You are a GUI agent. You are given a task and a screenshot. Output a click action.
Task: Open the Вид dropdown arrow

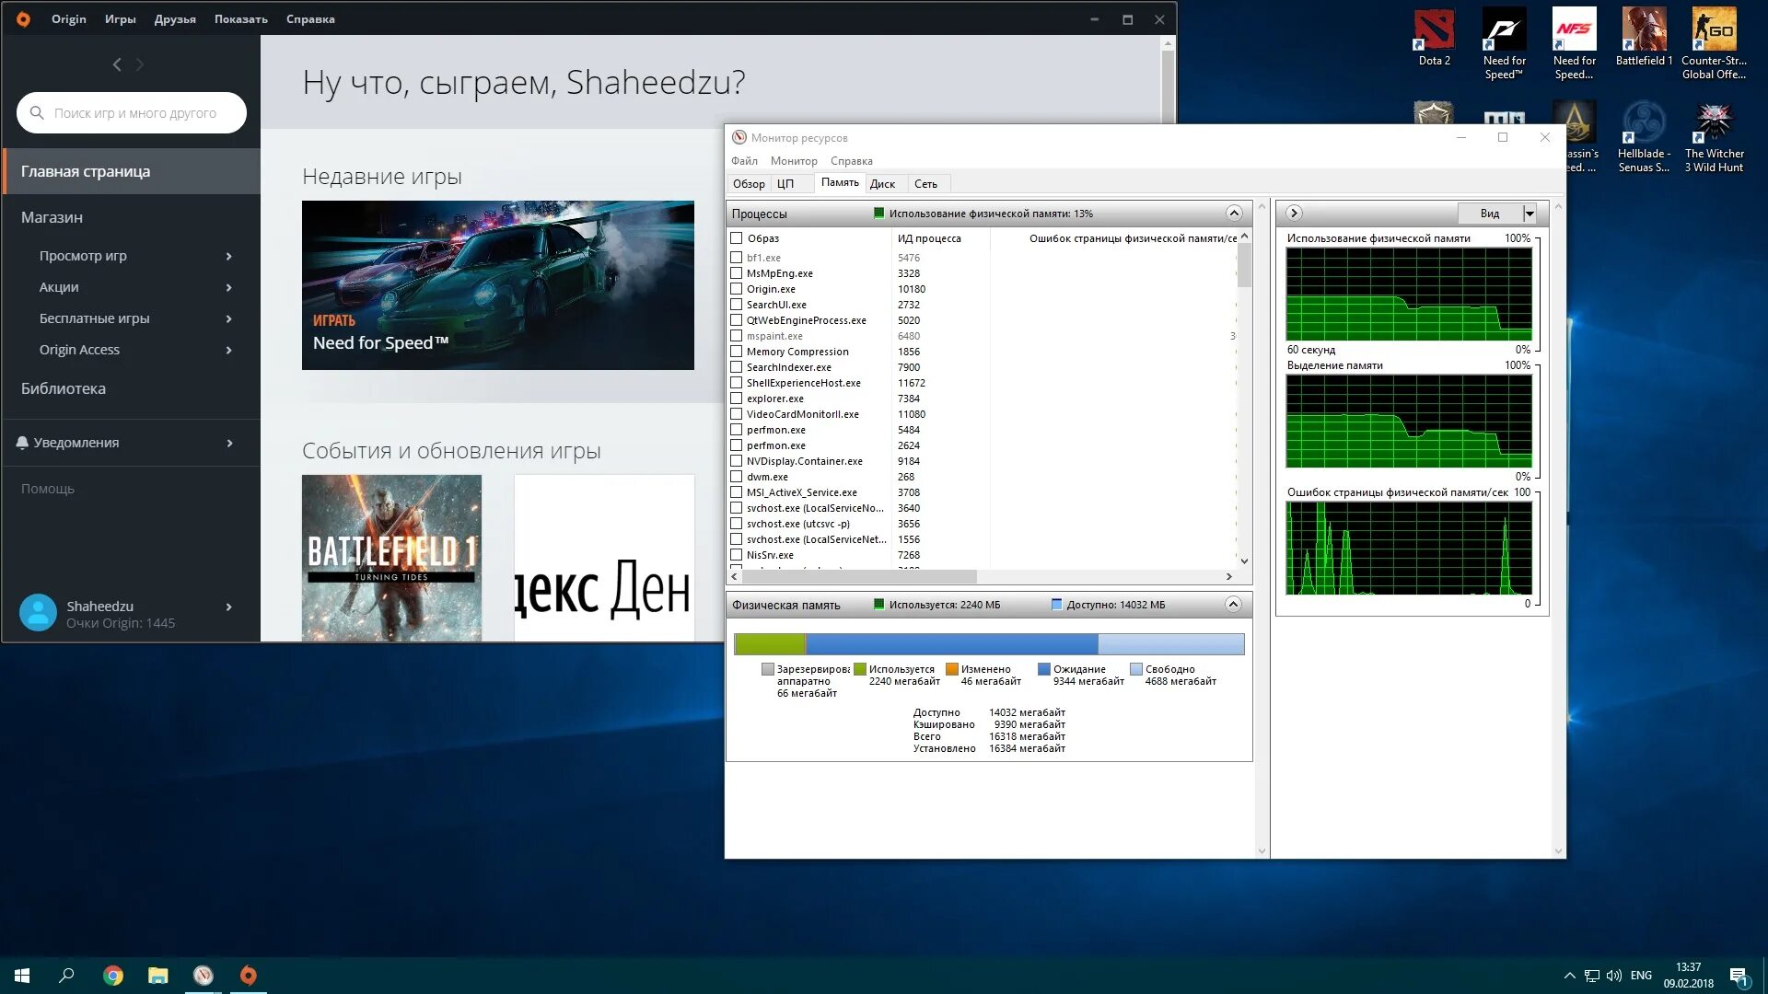(1530, 214)
